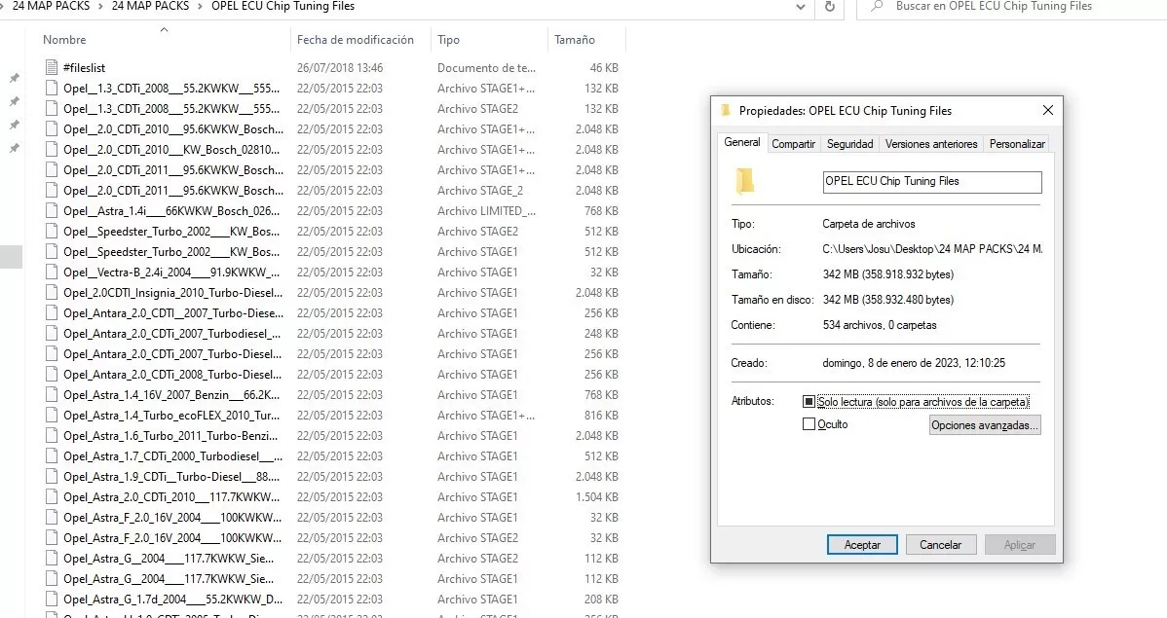This screenshot has height=618, width=1167.
Task: Select the Opel_Astra_1.9_CDTi__Turbo-Diesel file name
Action: [171, 477]
